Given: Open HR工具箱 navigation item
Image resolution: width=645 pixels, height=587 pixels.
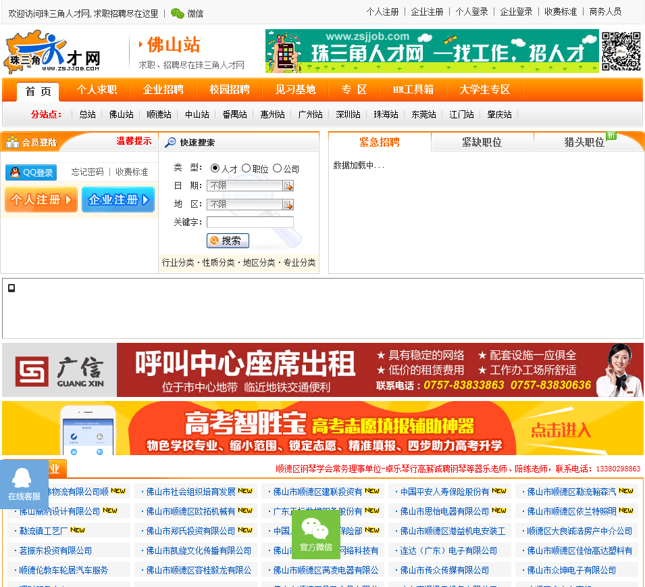Looking at the screenshot, I should pyautogui.click(x=413, y=89).
